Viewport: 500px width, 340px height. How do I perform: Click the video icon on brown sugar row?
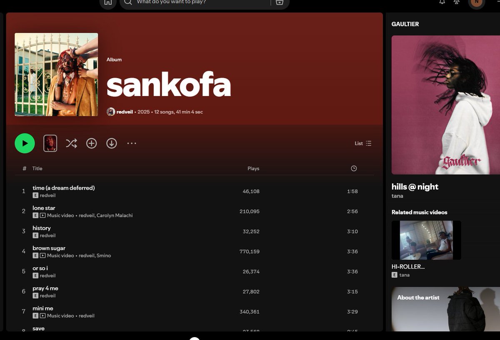point(42,256)
